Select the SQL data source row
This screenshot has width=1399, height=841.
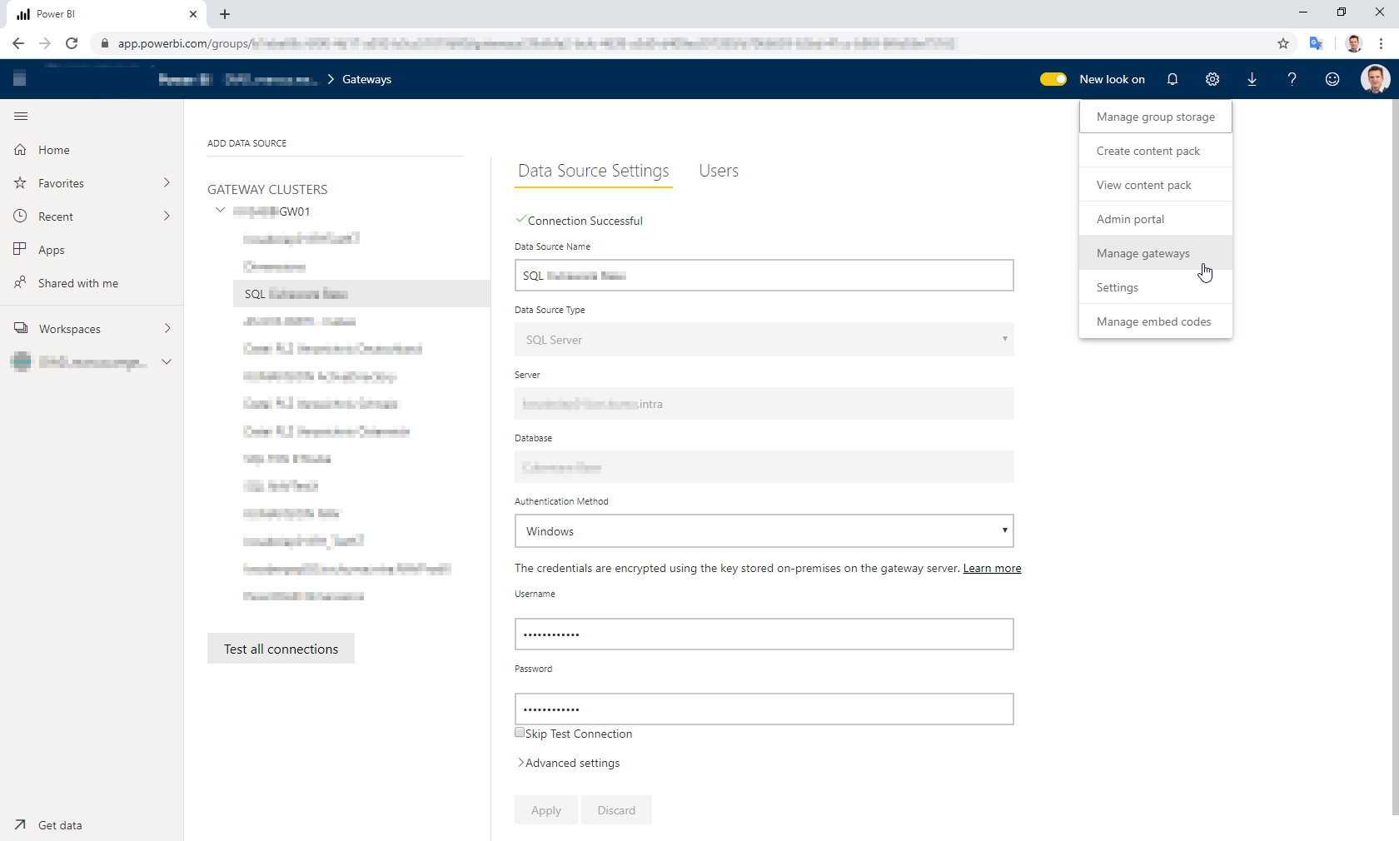tap(361, 294)
